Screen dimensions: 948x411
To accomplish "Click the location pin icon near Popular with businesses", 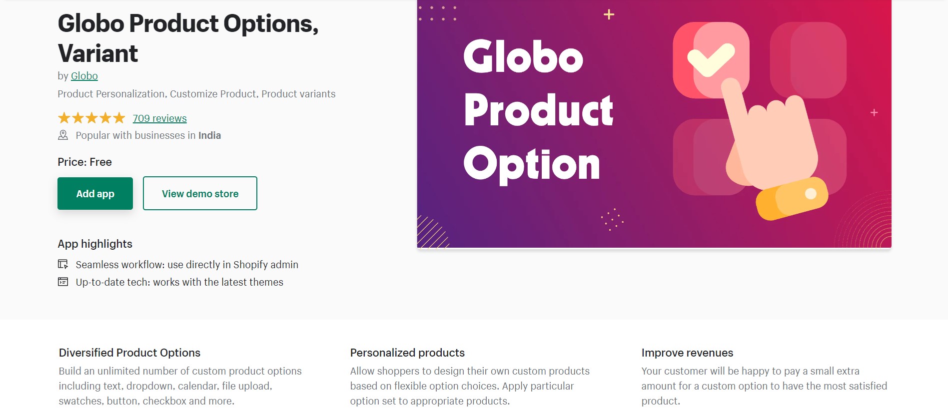I will click(63, 135).
